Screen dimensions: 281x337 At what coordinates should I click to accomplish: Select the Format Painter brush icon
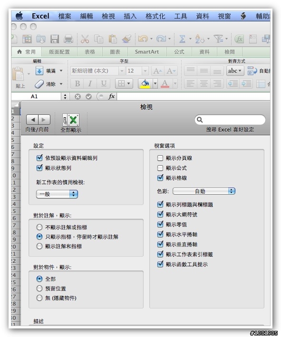pyautogui.click(x=126, y=39)
